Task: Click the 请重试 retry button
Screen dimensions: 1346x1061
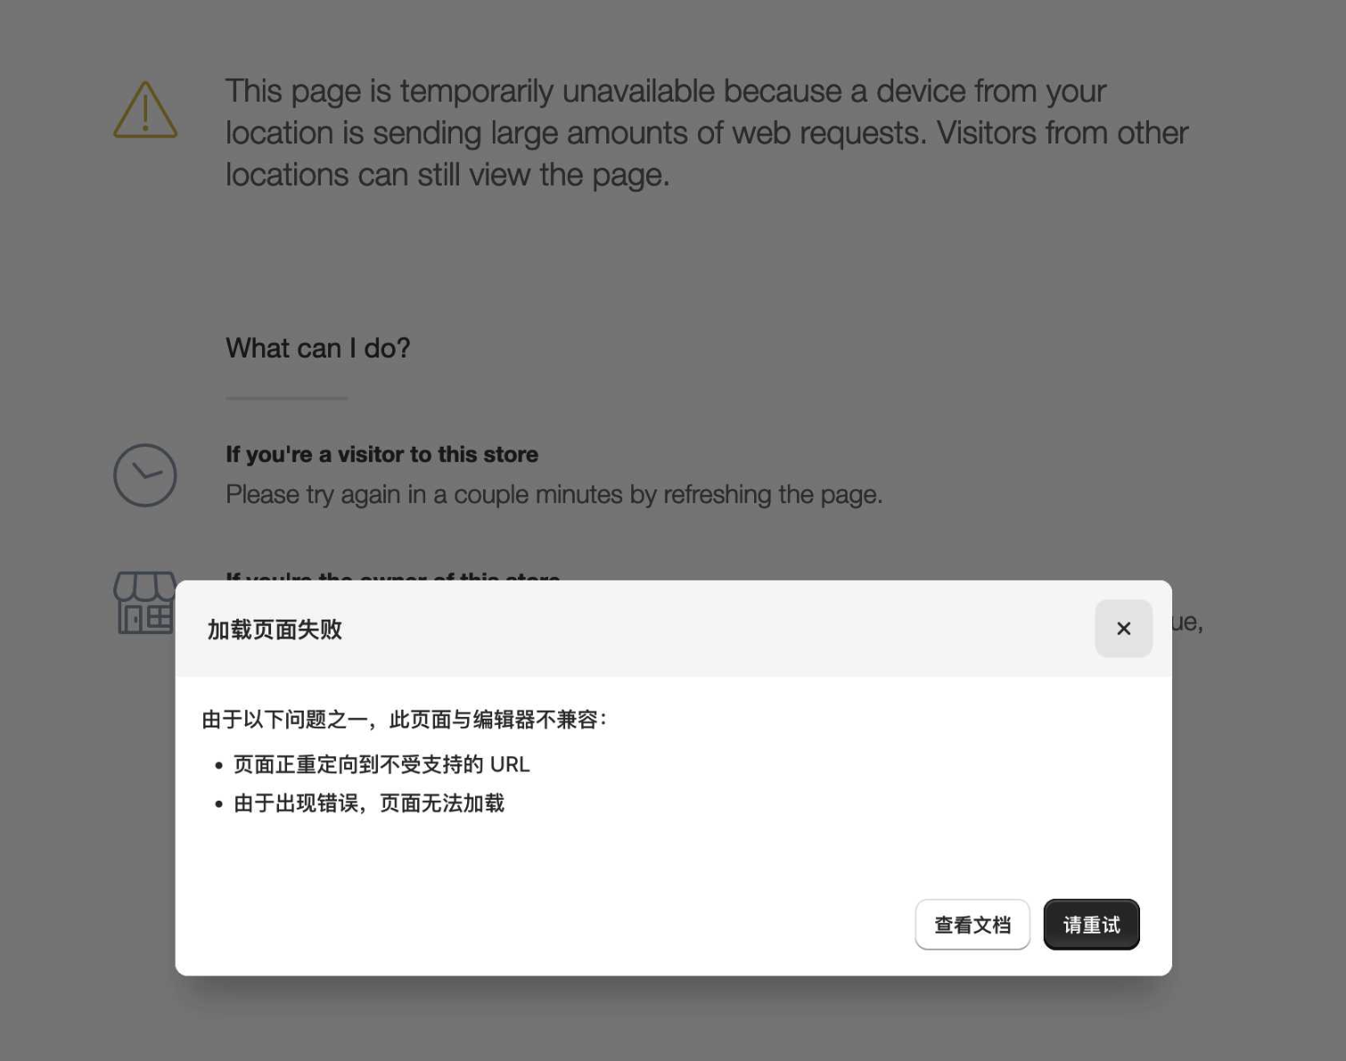Action: [1091, 925]
